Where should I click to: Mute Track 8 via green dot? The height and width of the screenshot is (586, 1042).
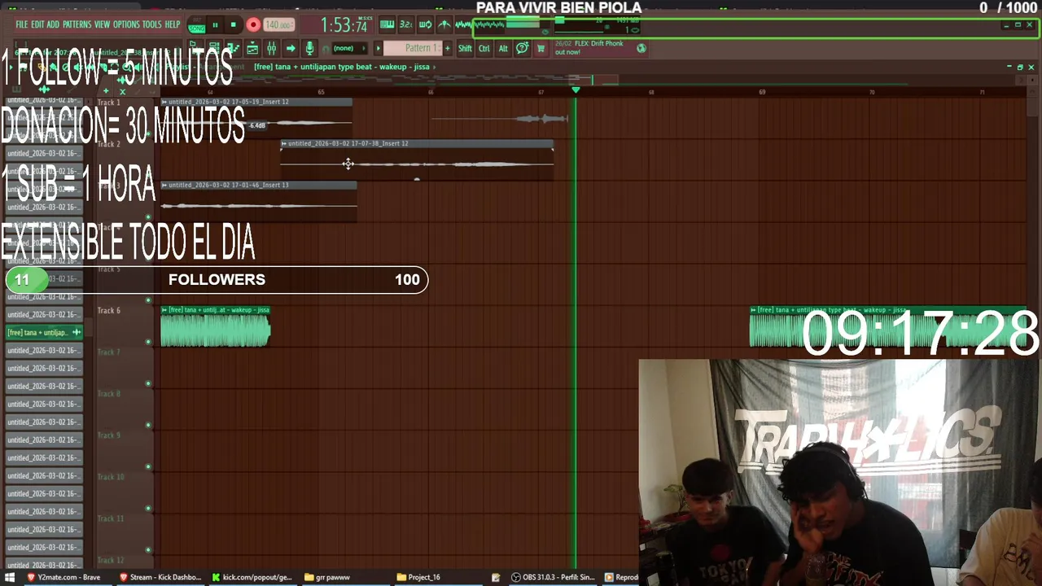coord(148,425)
